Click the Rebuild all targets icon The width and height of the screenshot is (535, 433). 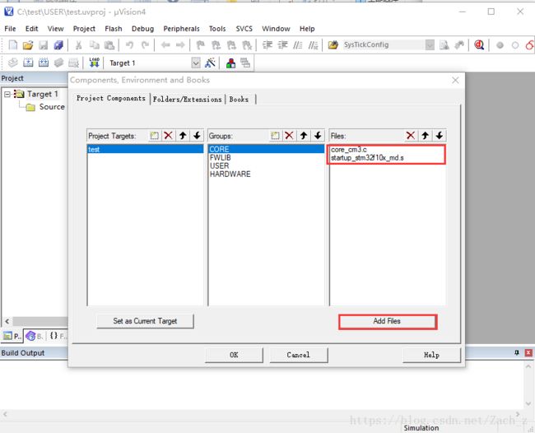[44, 63]
